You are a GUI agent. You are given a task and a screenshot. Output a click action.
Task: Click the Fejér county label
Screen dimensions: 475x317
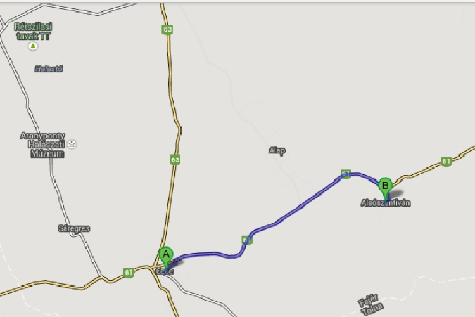(369, 301)
